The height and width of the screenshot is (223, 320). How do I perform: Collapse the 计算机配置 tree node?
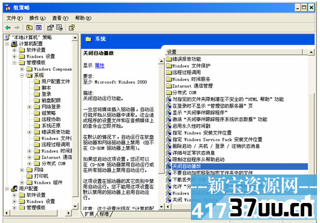click(7, 44)
